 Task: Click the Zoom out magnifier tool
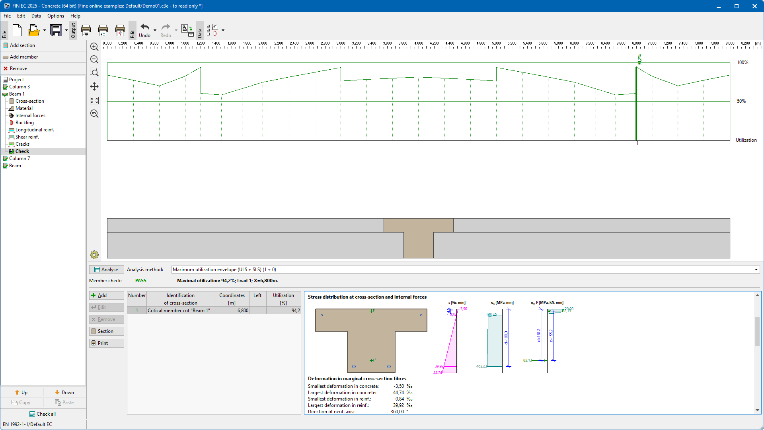pos(94,60)
